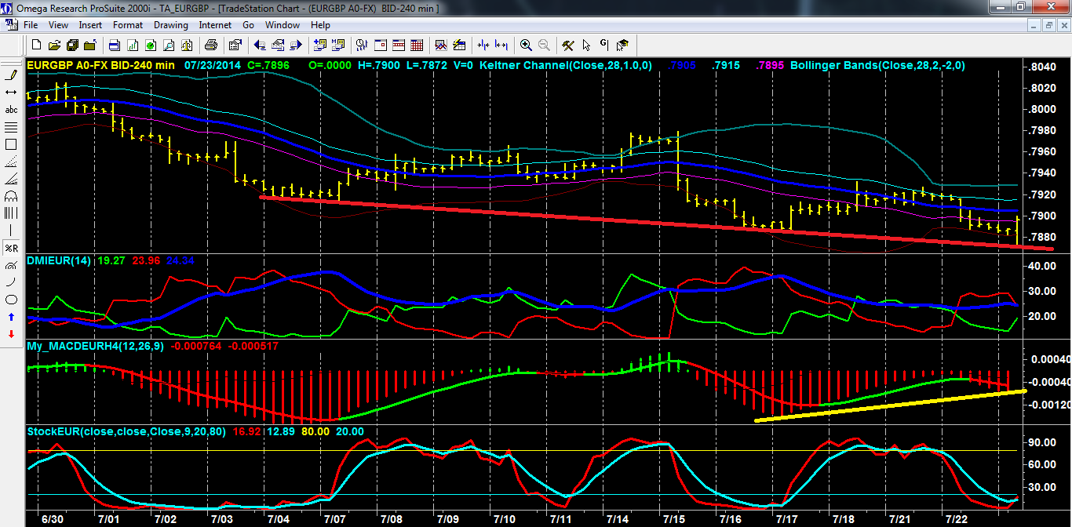1072x527 pixels.
Task: Pick the ellipse drawing tool
Action: 12,300
